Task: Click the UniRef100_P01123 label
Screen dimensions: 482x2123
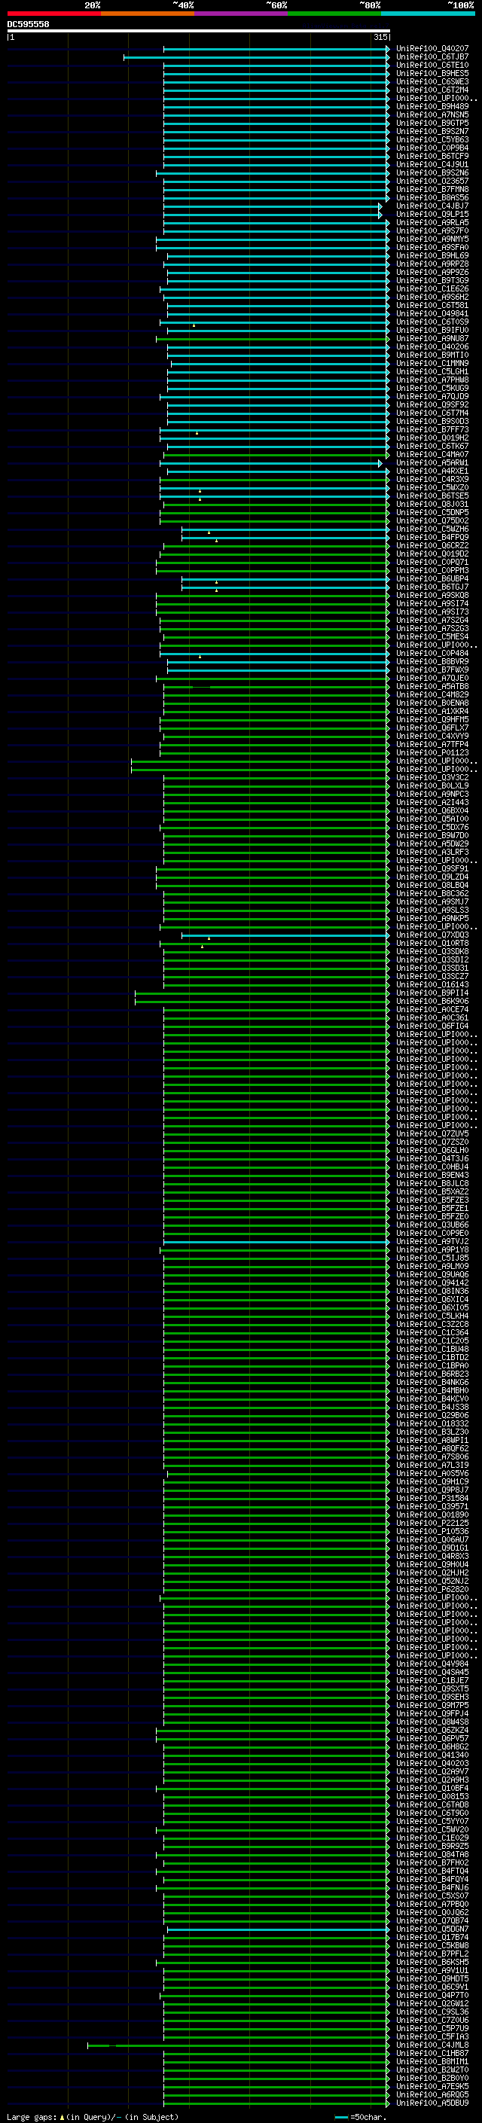Action: tap(432, 752)
